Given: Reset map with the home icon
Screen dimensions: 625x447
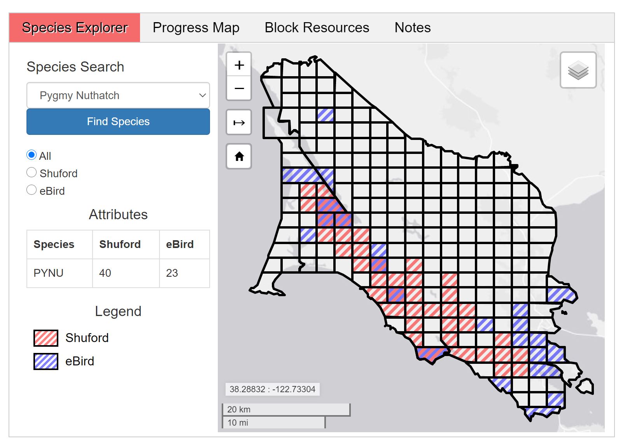Looking at the screenshot, I should click(x=239, y=157).
